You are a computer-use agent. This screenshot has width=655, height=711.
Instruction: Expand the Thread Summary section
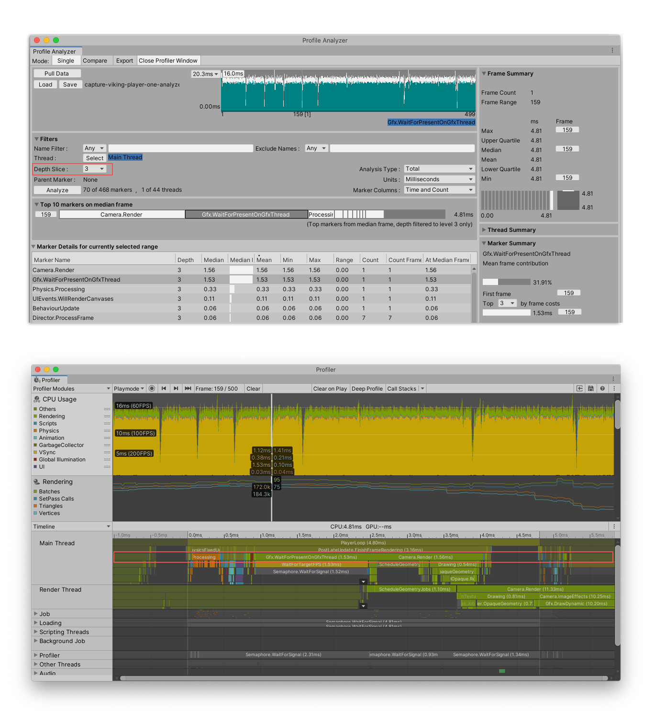[484, 230]
